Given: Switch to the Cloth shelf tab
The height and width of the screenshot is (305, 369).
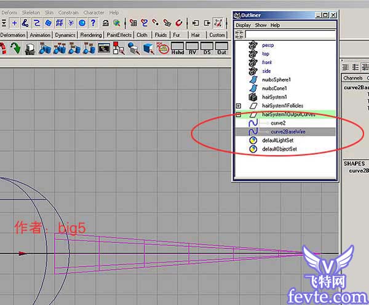Looking at the screenshot, I should click(x=142, y=35).
